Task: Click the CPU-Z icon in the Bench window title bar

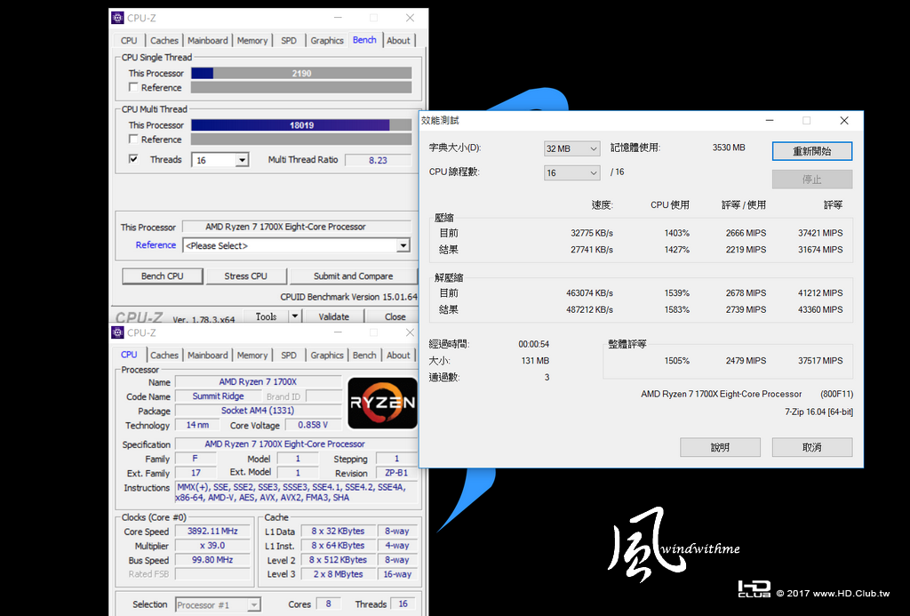Action: 117,18
